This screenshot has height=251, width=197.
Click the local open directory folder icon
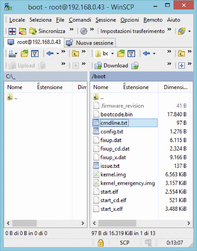point(24,54)
